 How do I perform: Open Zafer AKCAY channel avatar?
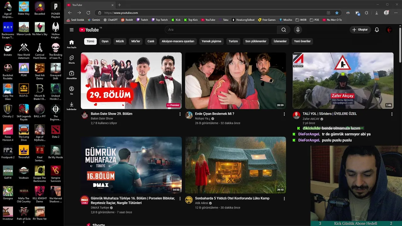(296, 115)
